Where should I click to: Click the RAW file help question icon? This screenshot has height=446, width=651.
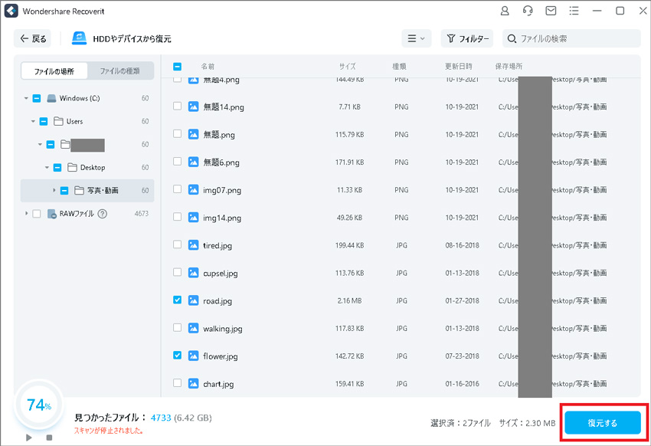pos(103,214)
